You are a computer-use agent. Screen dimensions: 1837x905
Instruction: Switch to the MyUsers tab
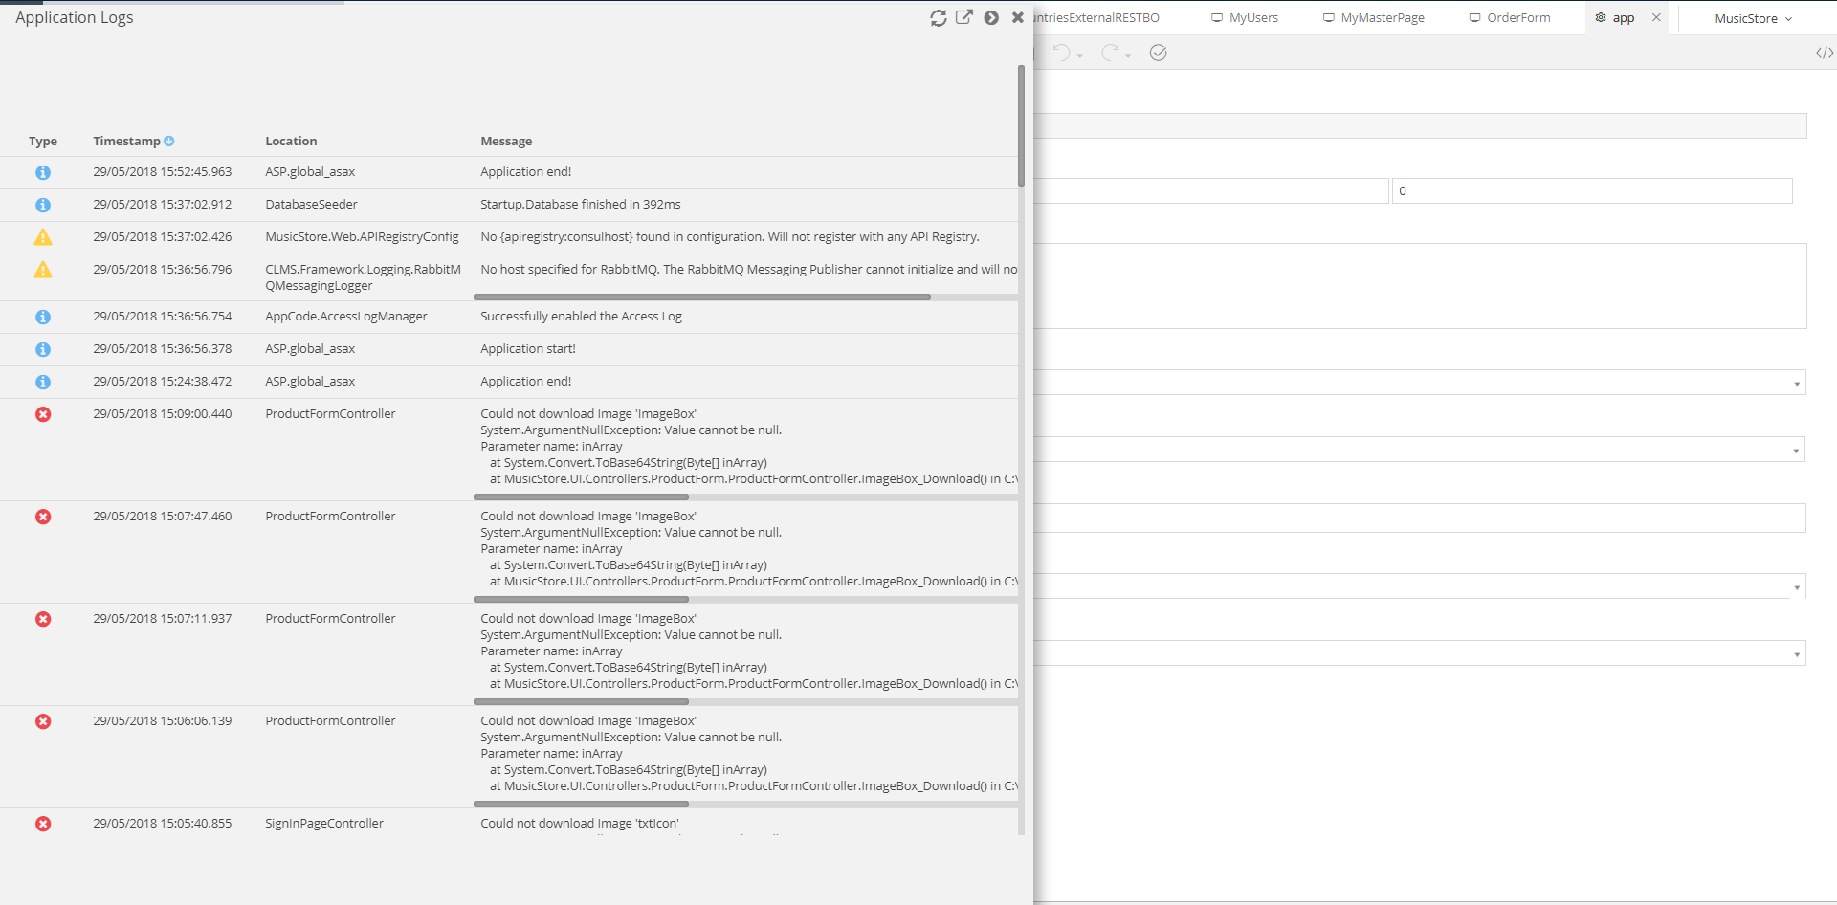coord(1245,18)
